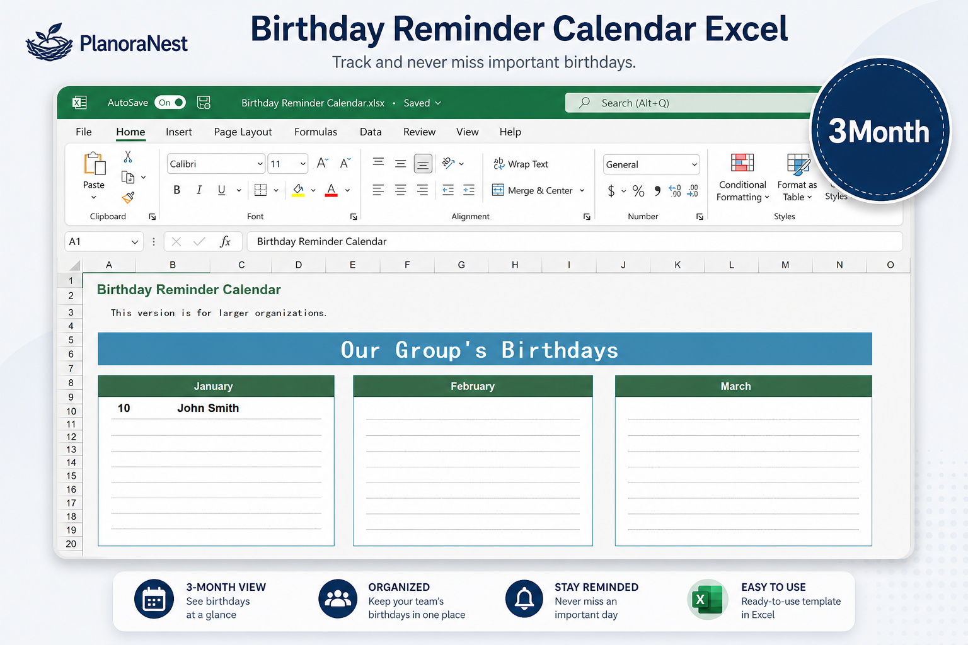Click the Copy icon in Clipboard group
Viewport: 968px width, 645px height.
pyautogui.click(x=128, y=177)
